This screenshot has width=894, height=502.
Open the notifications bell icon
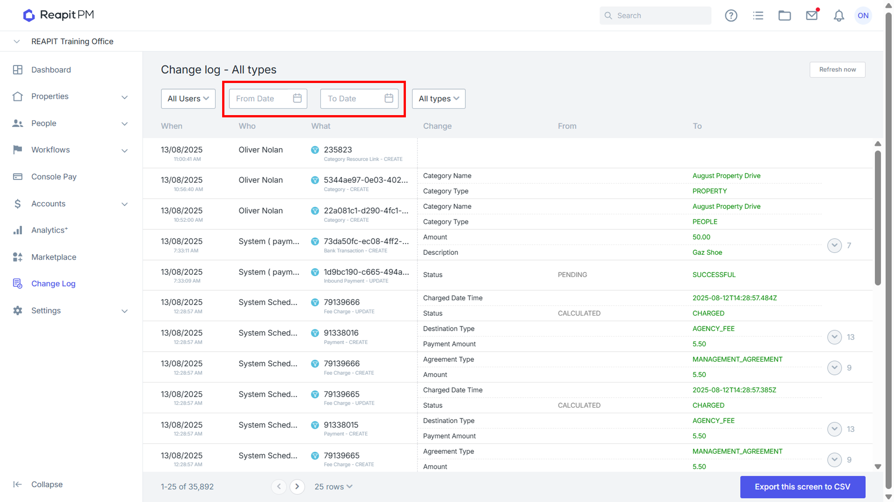coord(839,16)
